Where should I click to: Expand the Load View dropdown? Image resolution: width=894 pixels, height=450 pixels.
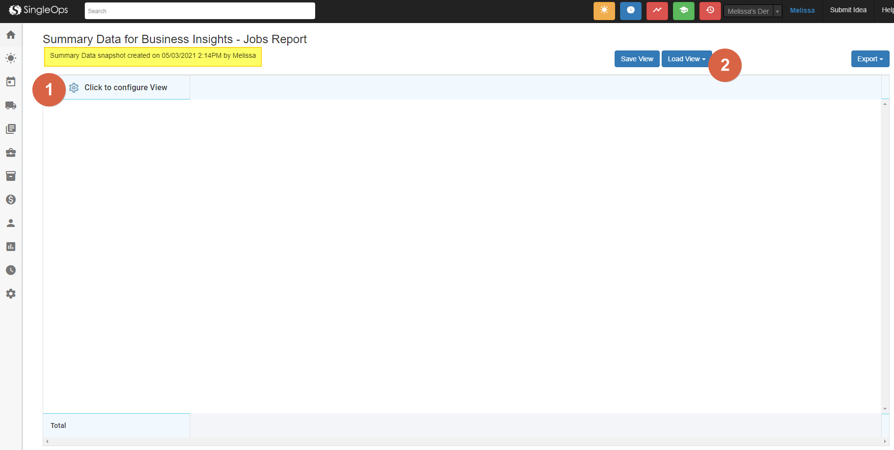pyautogui.click(x=686, y=59)
